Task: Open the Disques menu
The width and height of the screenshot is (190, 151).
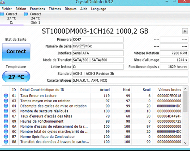Action: coord(71,9)
